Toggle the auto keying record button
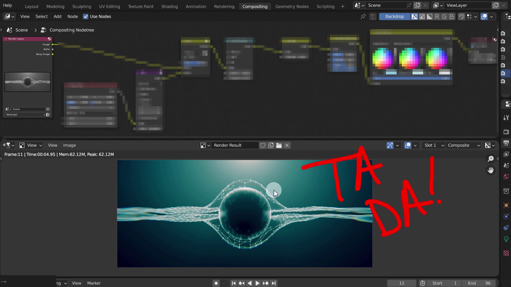The height and width of the screenshot is (287, 511). 216,283
